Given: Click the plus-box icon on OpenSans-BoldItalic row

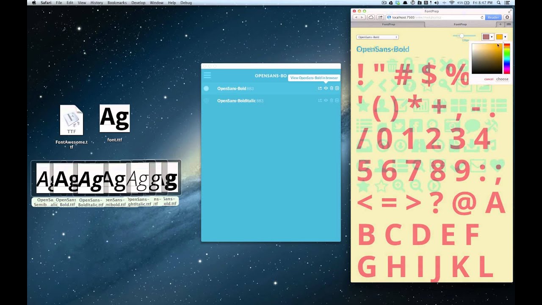Looking at the screenshot, I should pyautogui.click(x=337, y=100).
